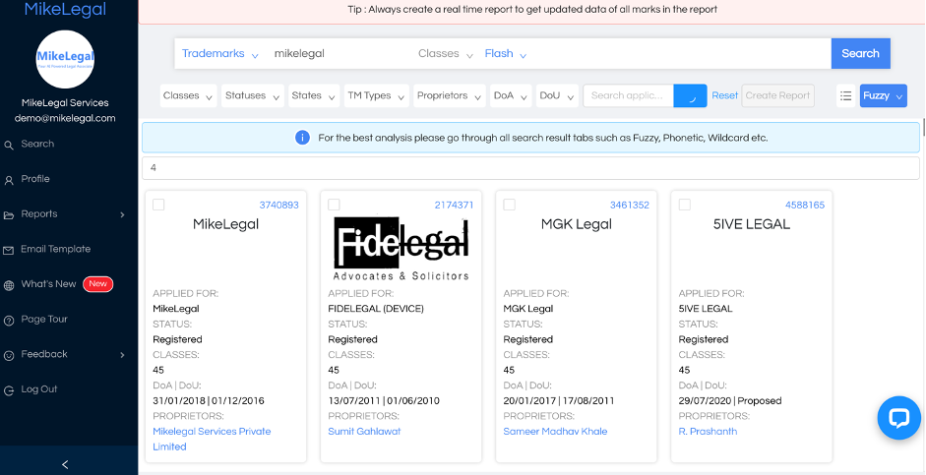
Task: Expand the Proprietors filter dropdown
Action: click(450, 95)
